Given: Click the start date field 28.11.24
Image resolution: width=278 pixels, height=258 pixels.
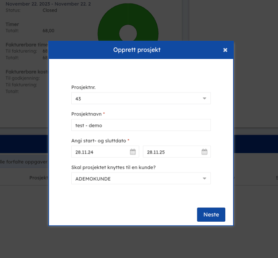Looking at the screenshot, I should pyautogui.click(x=100, y=152).
